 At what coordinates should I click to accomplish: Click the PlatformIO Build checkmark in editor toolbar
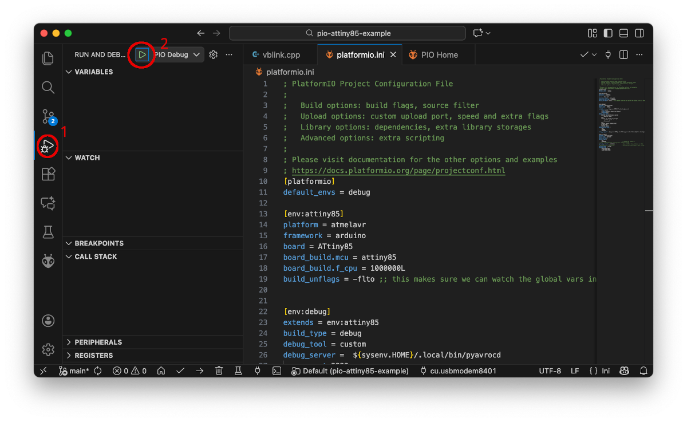[585, 55]
